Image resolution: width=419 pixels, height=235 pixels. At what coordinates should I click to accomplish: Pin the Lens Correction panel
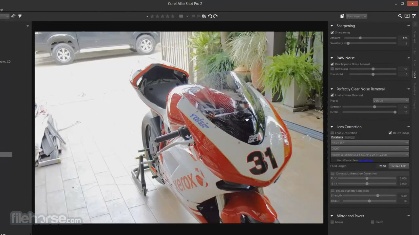(x=408, y=127)
